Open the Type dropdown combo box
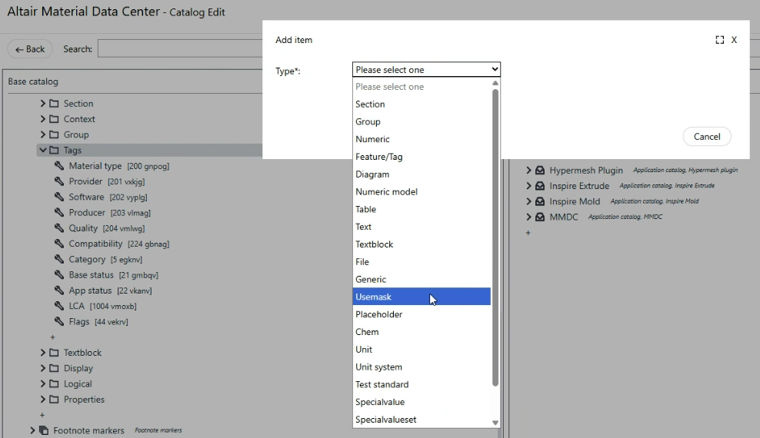The image size is (760, 438). pyautogui.click(x=426, y=69)
